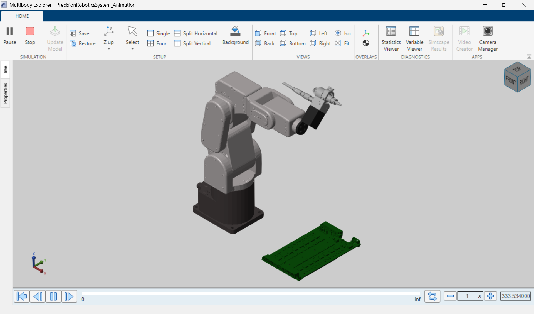Click the animation timeline slider
The height and width of the screenshot is (314, 534).
251,293
